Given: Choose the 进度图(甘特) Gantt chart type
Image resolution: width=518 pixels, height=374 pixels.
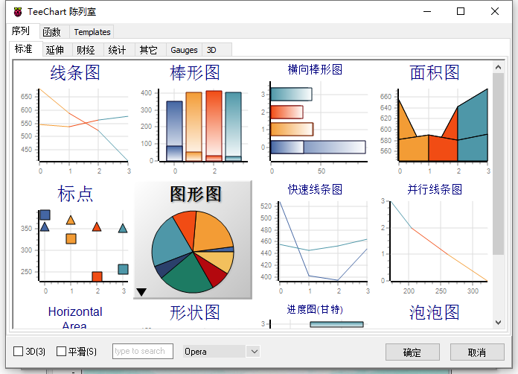Looking at the screenshot, I should coord(314,314).
